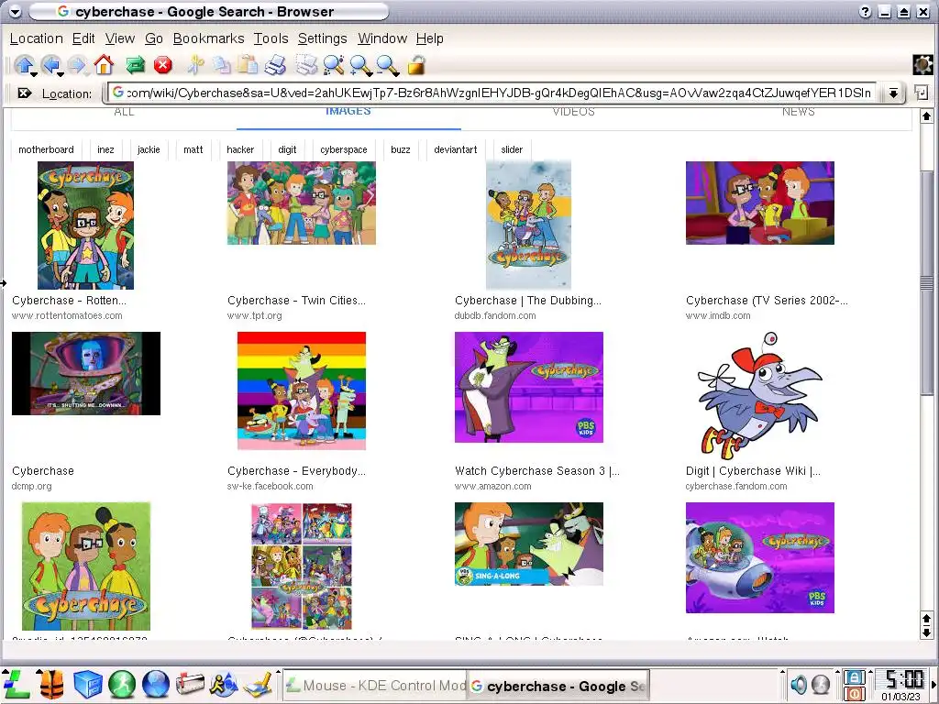Go back with the Back arrow

(51, 64)
